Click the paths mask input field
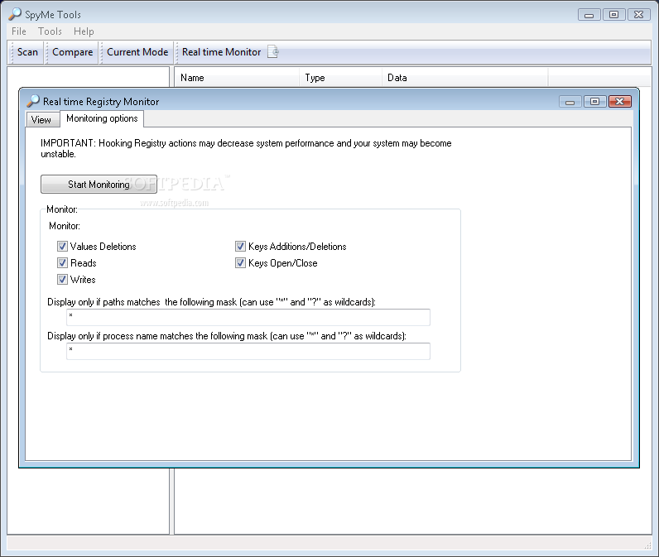The width and height of the screenshot is (659, 557). click(x=248, y=317)
